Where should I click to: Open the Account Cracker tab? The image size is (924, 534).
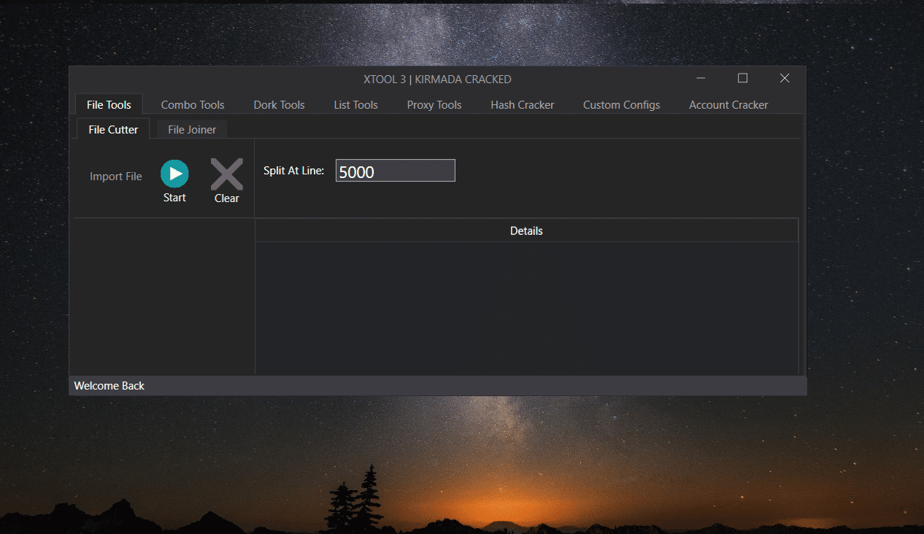[728, 105]
